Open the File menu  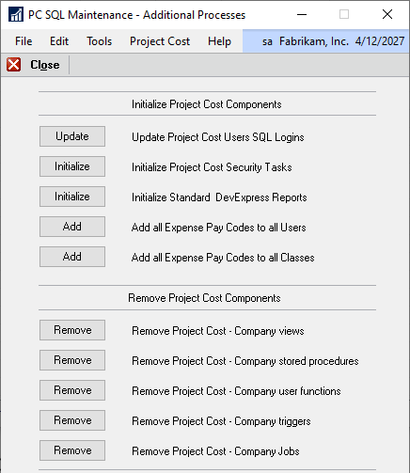24,41
